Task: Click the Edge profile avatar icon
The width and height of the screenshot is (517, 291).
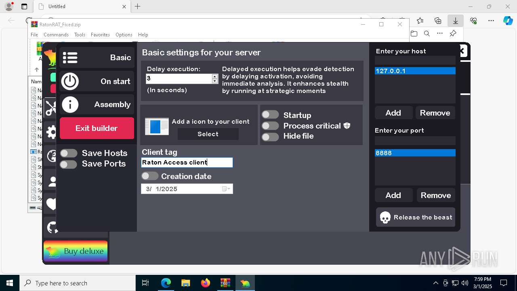Action: click(x=9, y=6)
